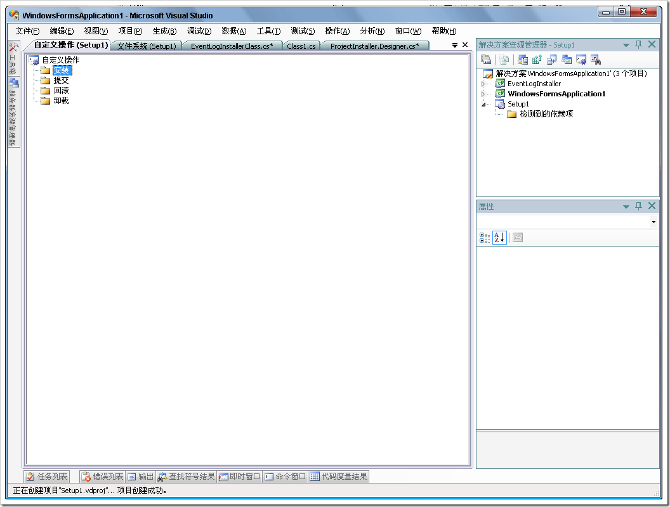This screenshot has height=507, width=670.
Task: Open the 项目(P) menu
Action: 130,30
